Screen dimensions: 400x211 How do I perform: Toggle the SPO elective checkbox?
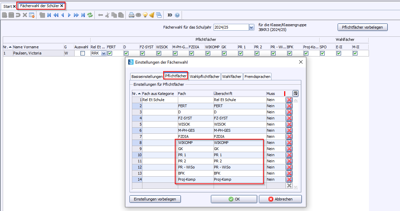point(322,53)
